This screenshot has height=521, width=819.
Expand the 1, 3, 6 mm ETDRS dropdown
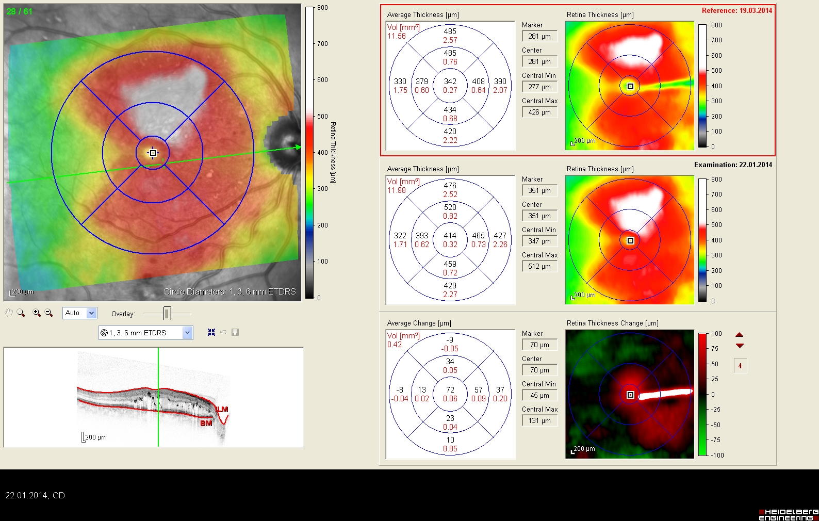[187, 333]
